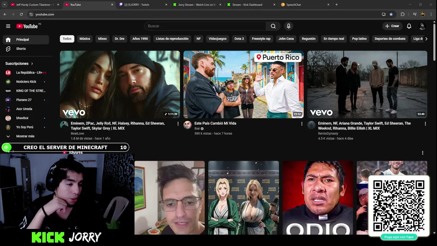Open the Puerto Rico video thumbnail
The height and width of the screenshot is (246, 437).
[x=243, y=84]
